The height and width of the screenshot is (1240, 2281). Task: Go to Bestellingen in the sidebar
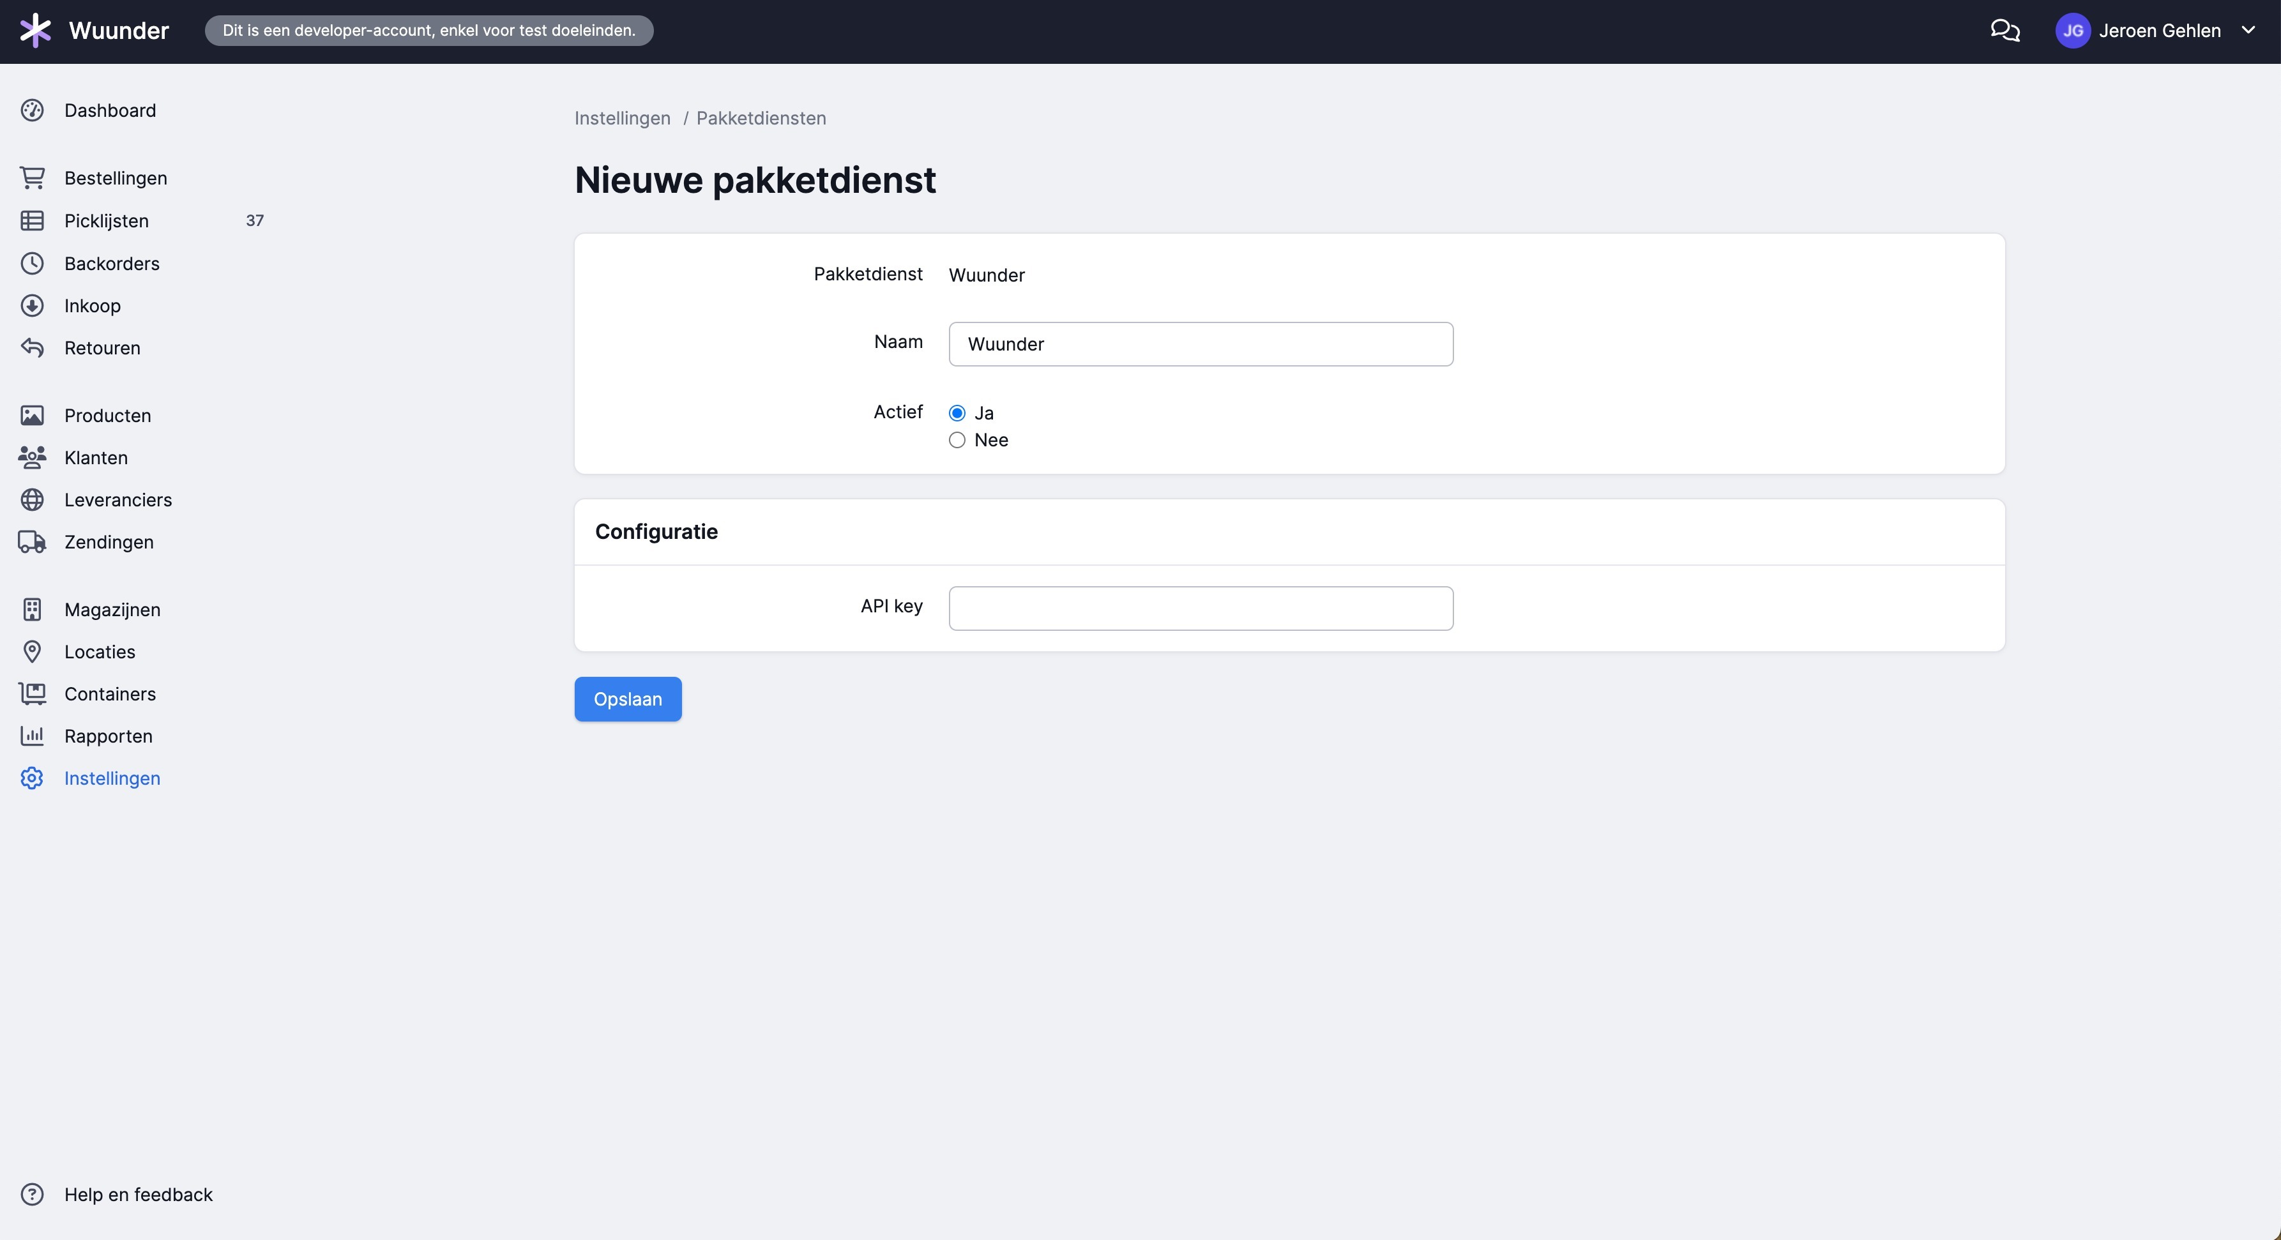point(116,178)
